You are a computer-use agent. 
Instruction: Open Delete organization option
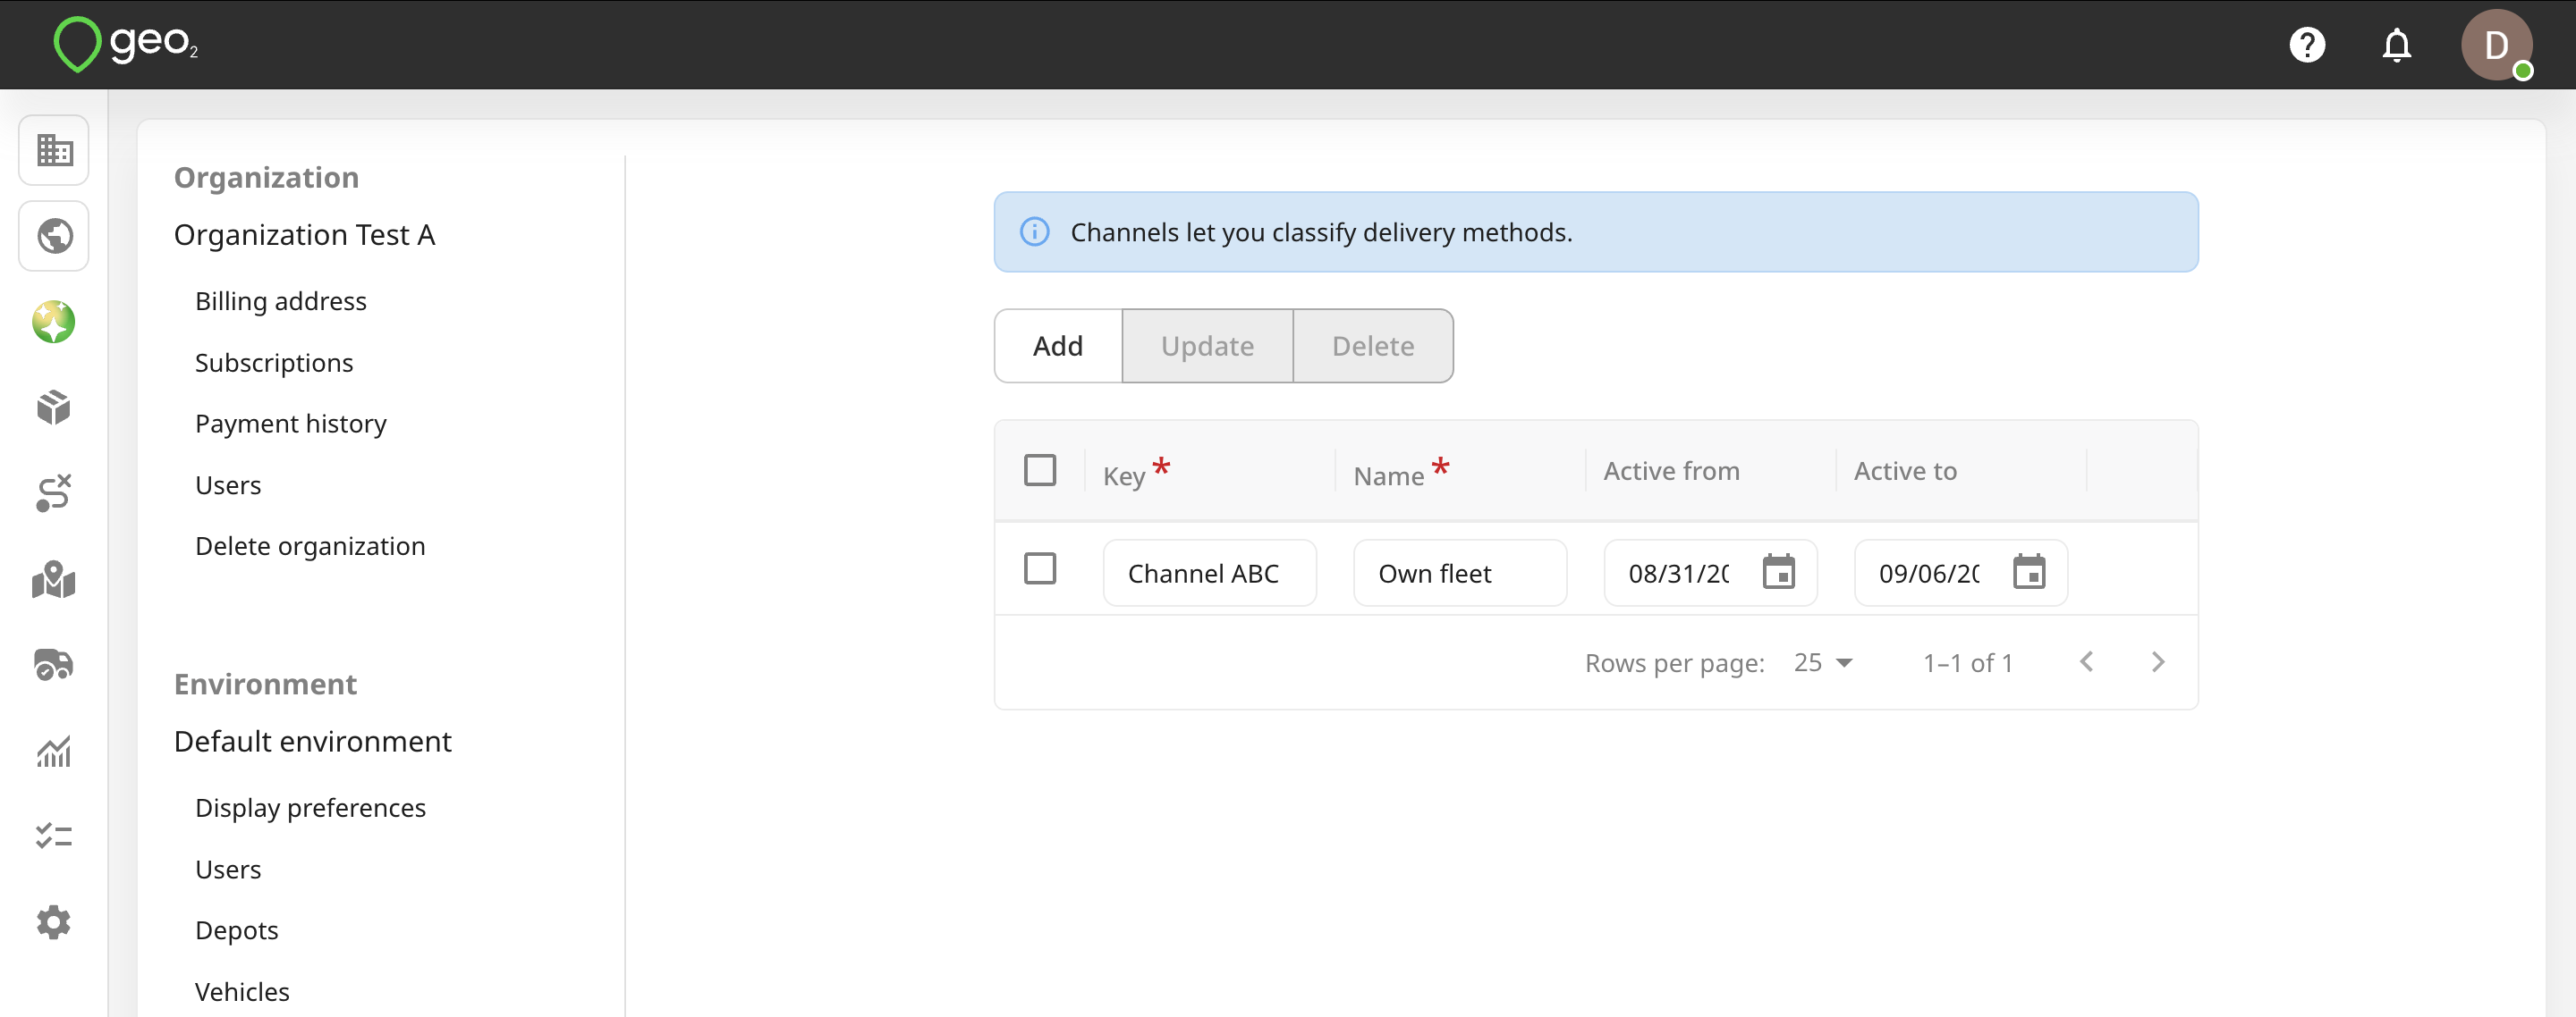coord(310,546)
